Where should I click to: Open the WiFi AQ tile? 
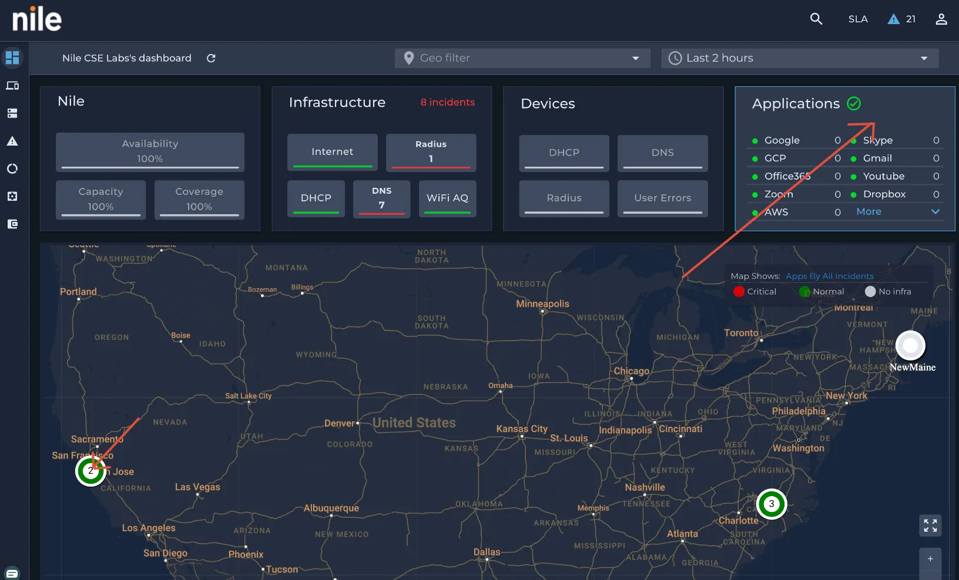coord(447,198)
